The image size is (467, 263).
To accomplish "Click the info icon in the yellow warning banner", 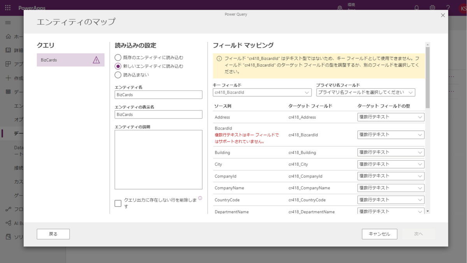I will pyautogui.click(x=219, y=59).
